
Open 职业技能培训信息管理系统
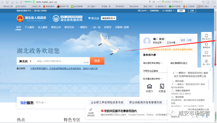pyautogui.click(x=146, y=102)
